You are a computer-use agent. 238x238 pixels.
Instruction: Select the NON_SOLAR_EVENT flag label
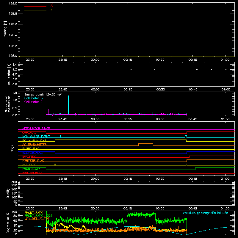click(36, 137)
